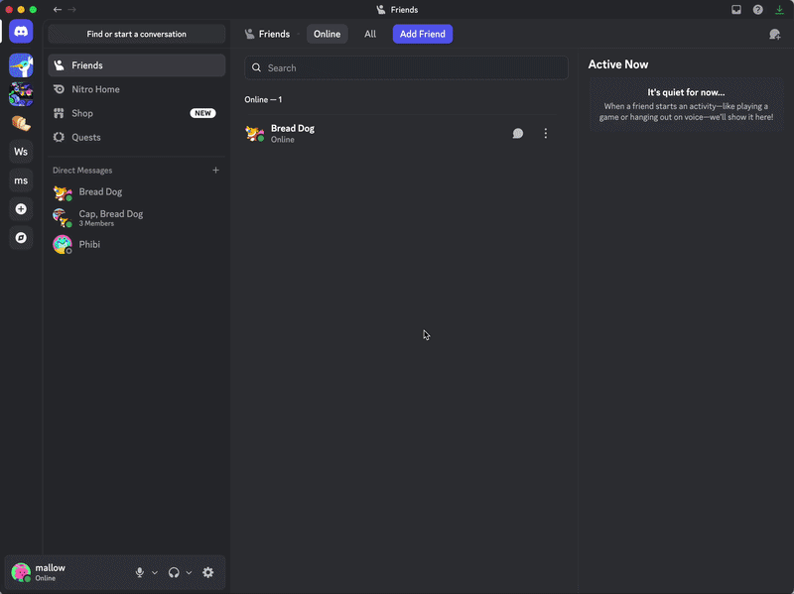Open Phibi direct message
Screen dimensions: 794x594
(137, 244)
